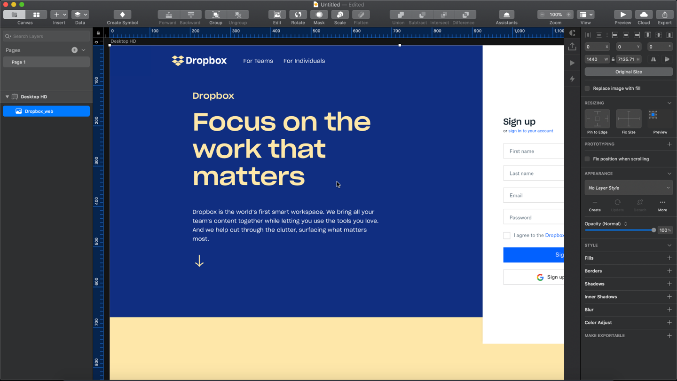Open the Insert dropdown menu
The image size is (677, 381).
(59, 15)
